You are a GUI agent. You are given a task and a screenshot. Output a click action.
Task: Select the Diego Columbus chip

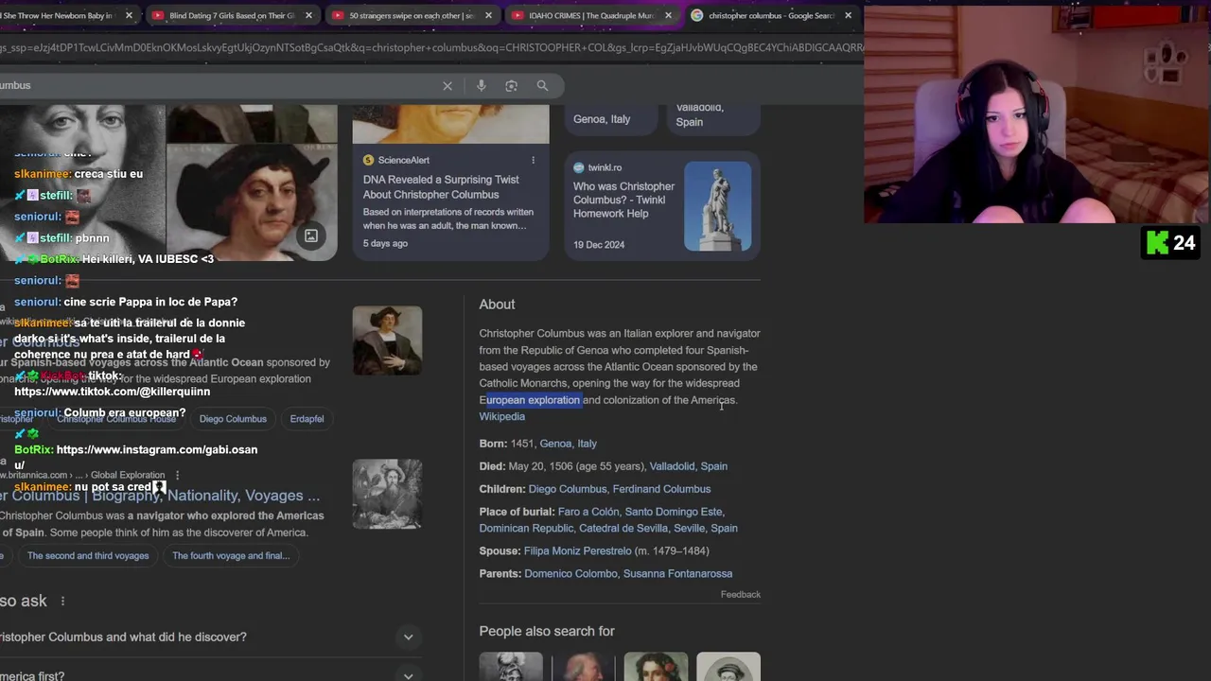coord(233,419)
